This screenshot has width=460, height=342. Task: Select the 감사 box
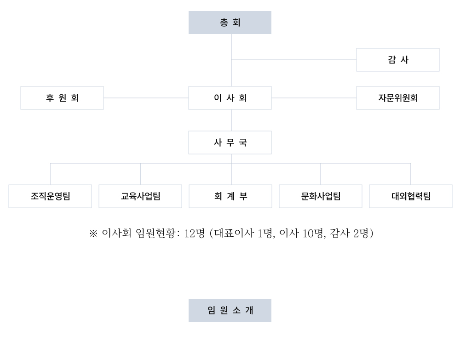(x=398, y=60)
